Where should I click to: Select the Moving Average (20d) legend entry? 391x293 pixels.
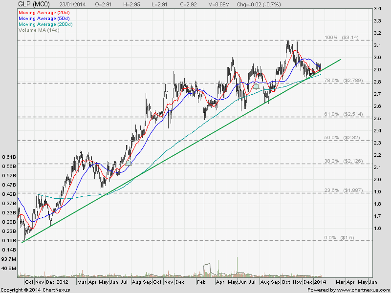coord(44,13)
